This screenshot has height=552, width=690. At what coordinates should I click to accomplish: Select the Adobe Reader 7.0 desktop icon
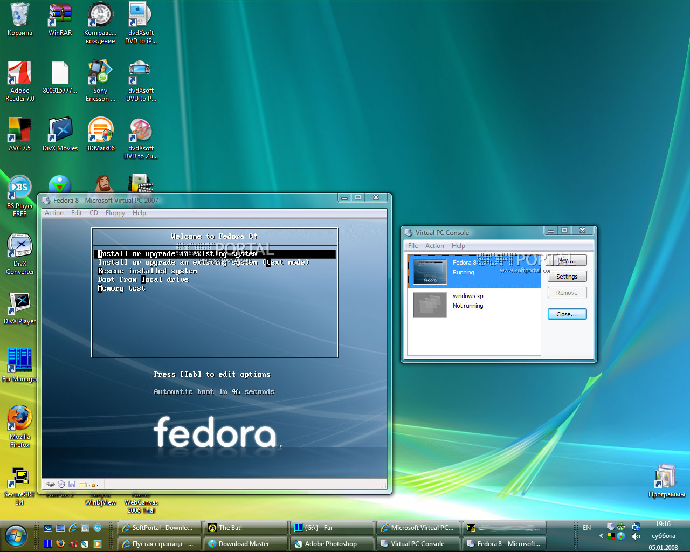click(x=20, y=81)
